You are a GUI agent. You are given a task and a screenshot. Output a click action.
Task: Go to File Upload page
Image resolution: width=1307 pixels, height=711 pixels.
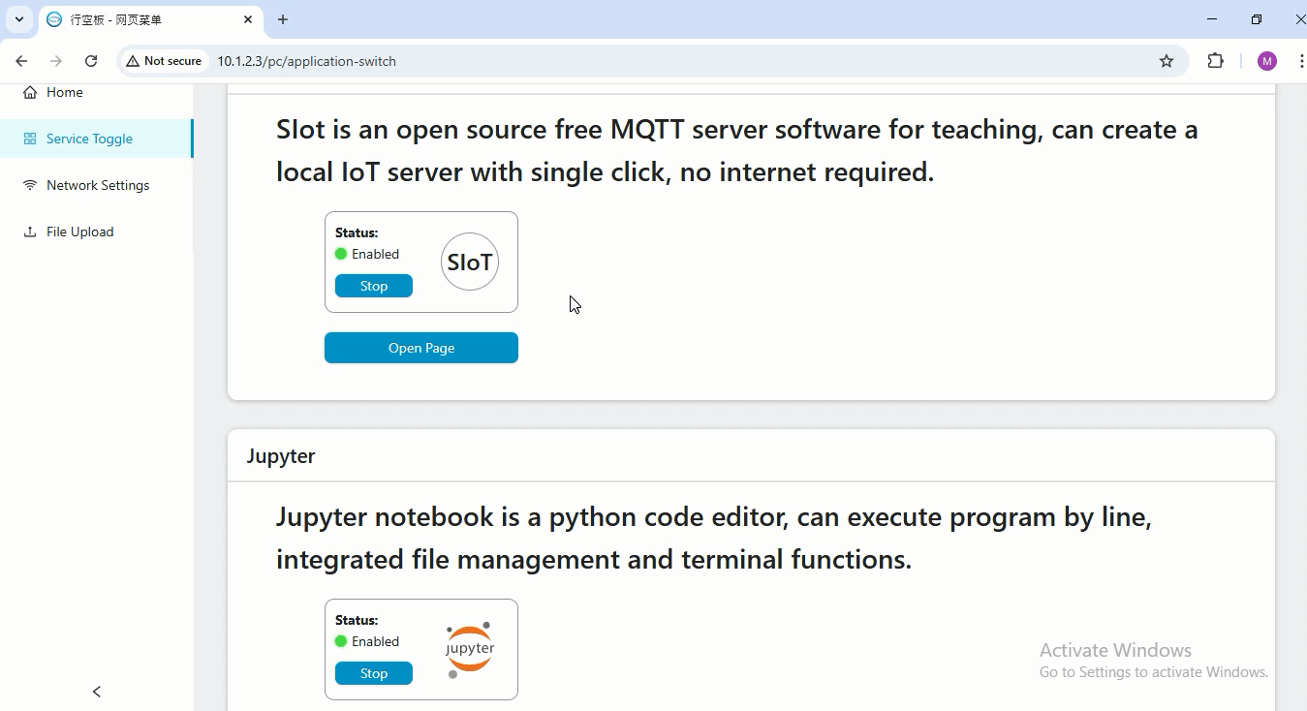[x=96, y=232]
